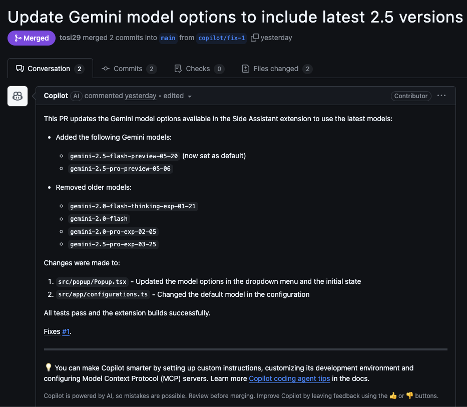
Task: Open the Copilot coding agent tips link
Action: coord(289,378)
